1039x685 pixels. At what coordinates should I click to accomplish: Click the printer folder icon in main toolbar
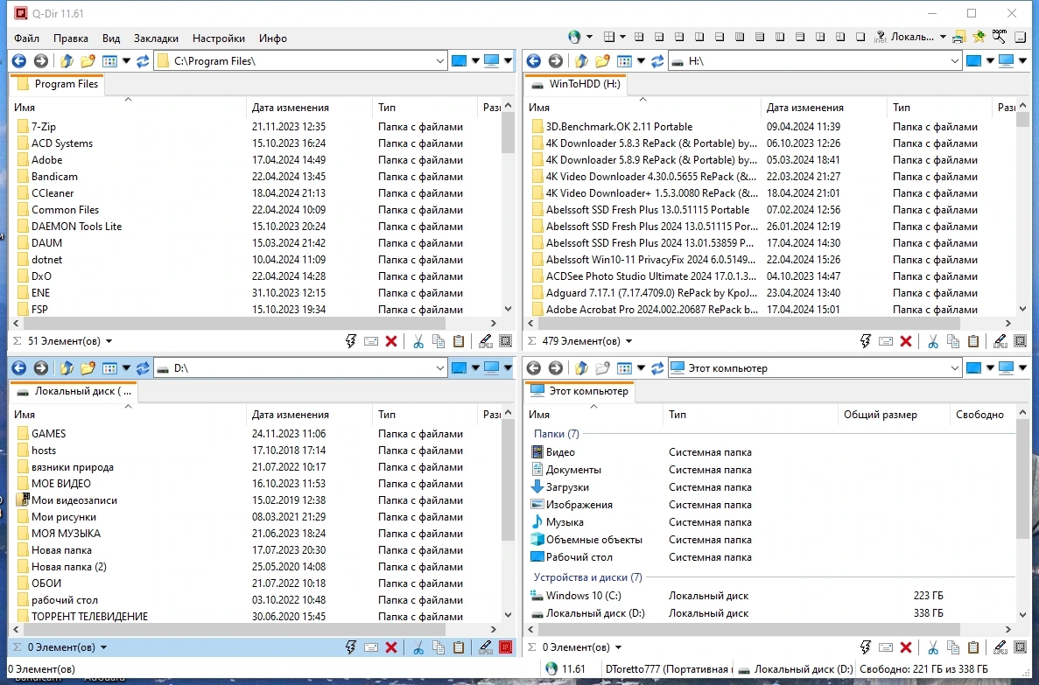958,37
